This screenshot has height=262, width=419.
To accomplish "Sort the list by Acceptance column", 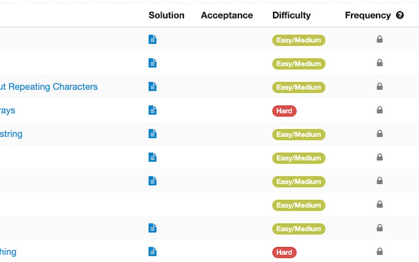I will (227, 16).
